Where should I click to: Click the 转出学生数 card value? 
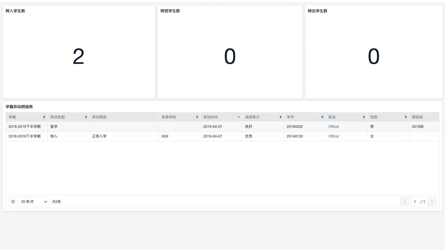coord(374,56)
